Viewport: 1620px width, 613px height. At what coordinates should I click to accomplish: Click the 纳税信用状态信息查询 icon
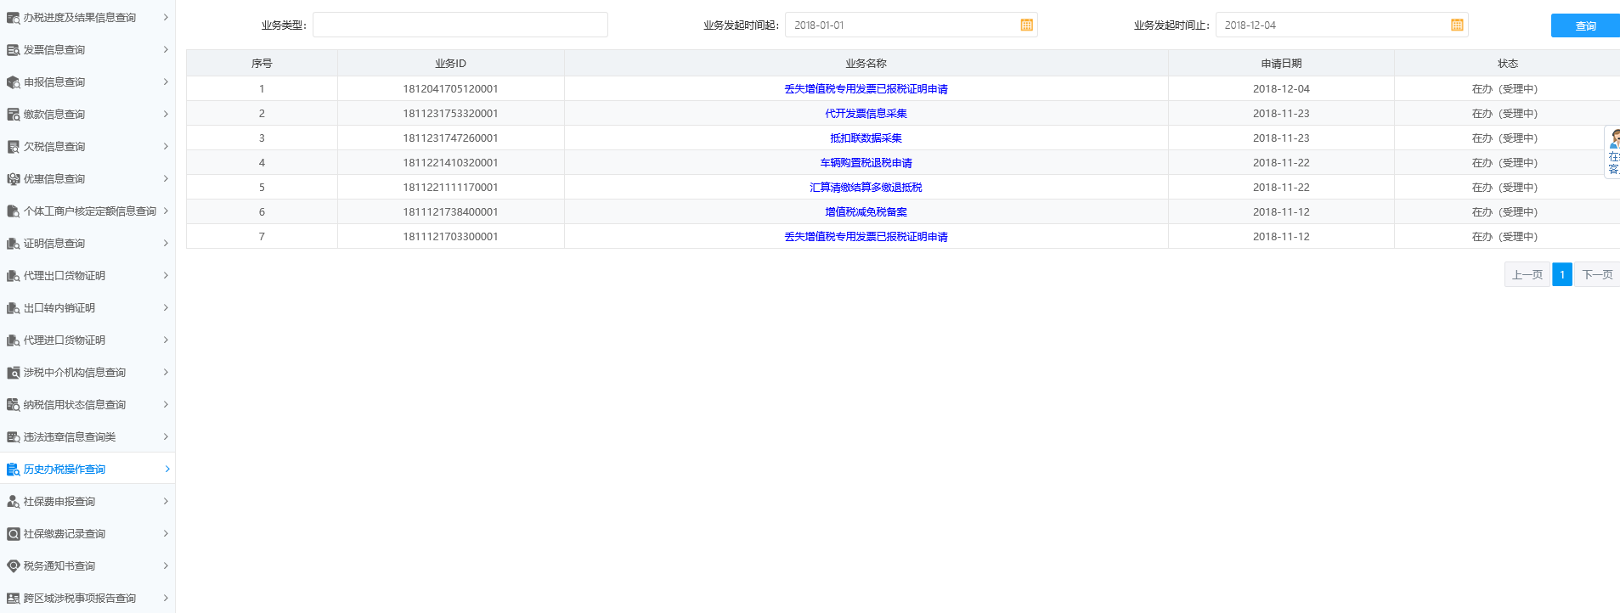point(13,405)
